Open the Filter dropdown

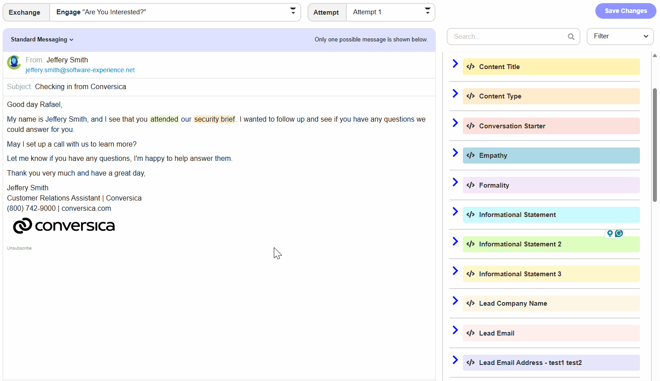[x=620, y=37]
